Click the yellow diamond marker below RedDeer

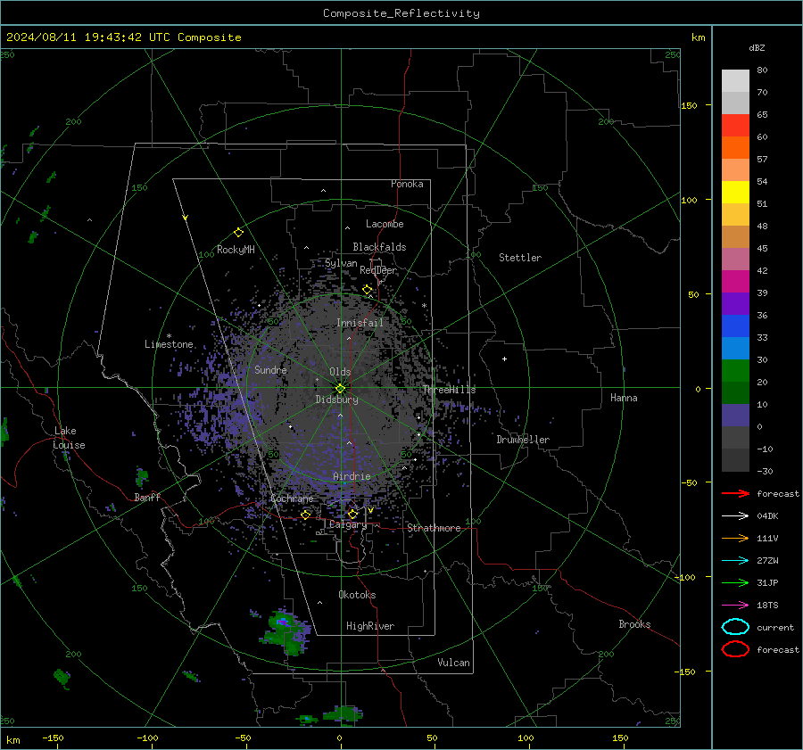pos(367,290)
